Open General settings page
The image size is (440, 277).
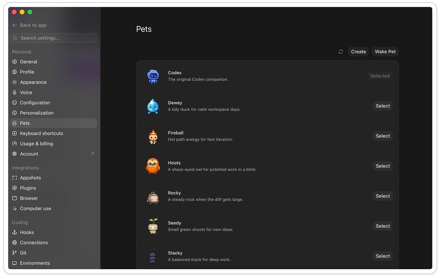(x=53, y=62)
